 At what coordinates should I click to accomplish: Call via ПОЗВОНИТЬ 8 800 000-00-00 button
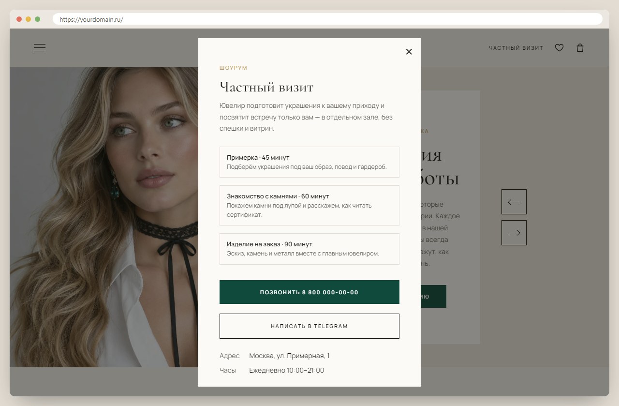[x=309, y=292]
